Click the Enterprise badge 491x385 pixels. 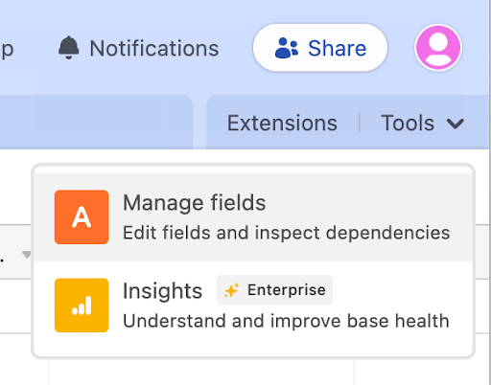tap(274, 290)
